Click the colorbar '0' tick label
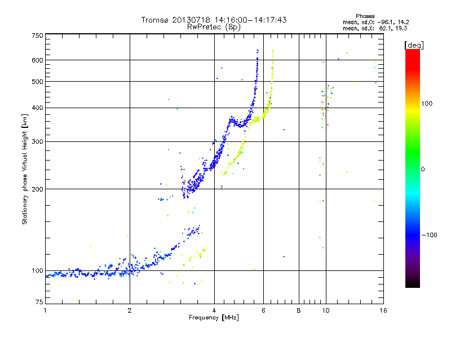The height and width of the screenshot is (338, 451). pyautogui.click(x=422, y=170)
